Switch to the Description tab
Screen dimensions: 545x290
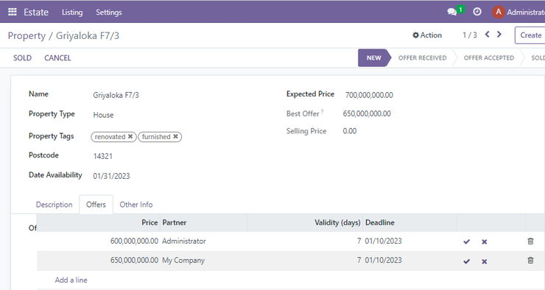54,205
